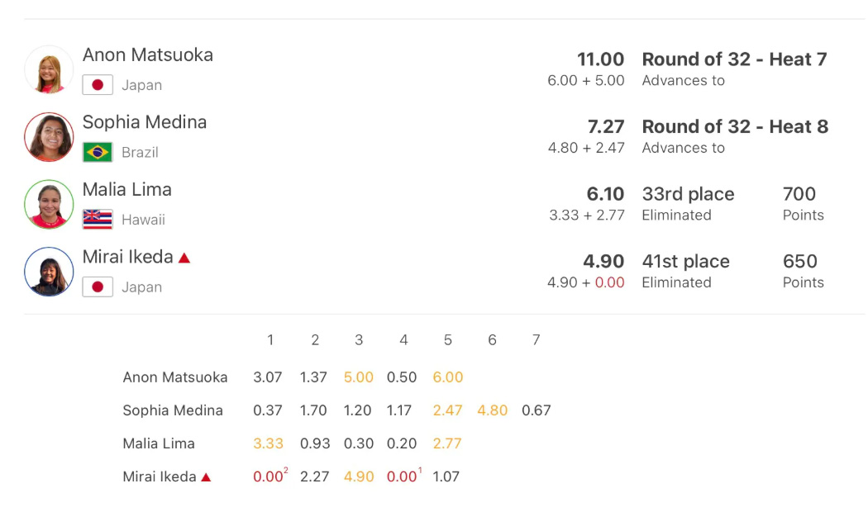Click Anon Matsuoka's profile photo

[49, 69]
